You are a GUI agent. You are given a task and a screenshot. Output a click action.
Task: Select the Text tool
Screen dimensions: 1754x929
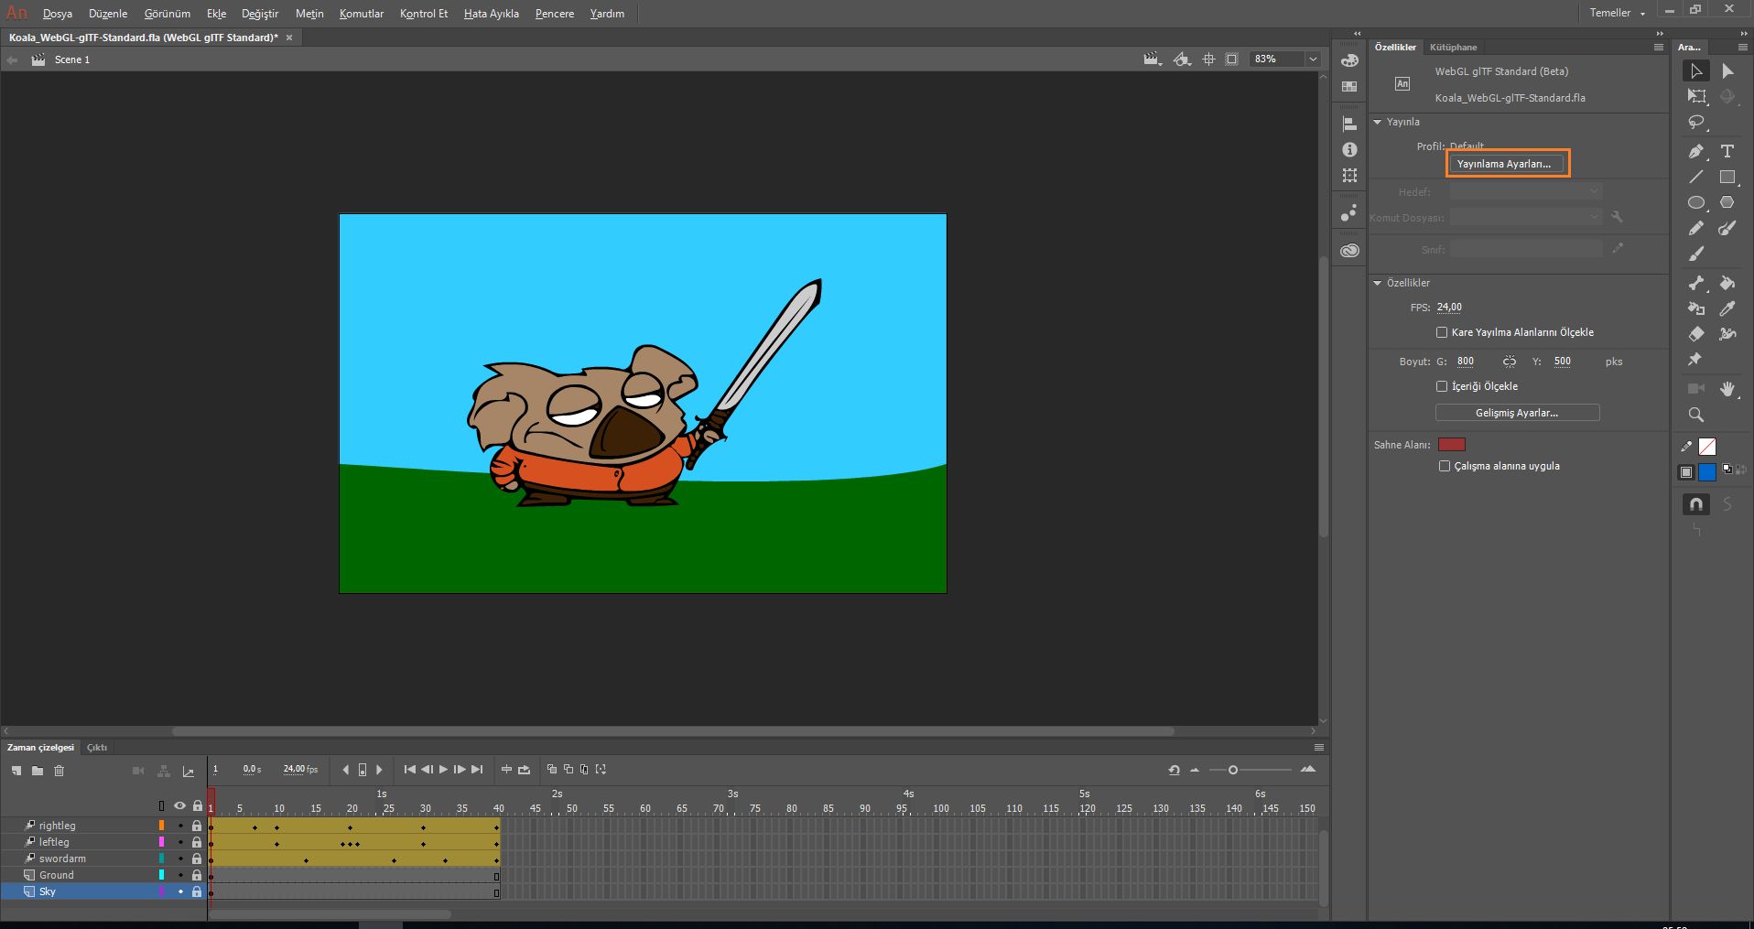(1727, 152)
